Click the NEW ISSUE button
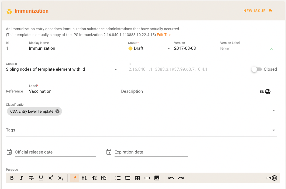This screenshot has width=286, height=189. coord(257,11)
